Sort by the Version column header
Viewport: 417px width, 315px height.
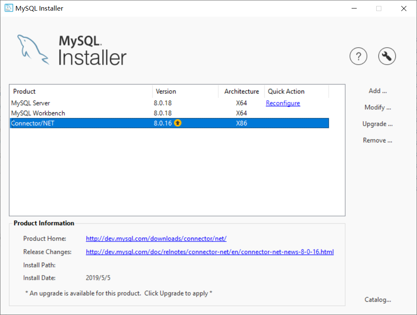coord(186,91)
